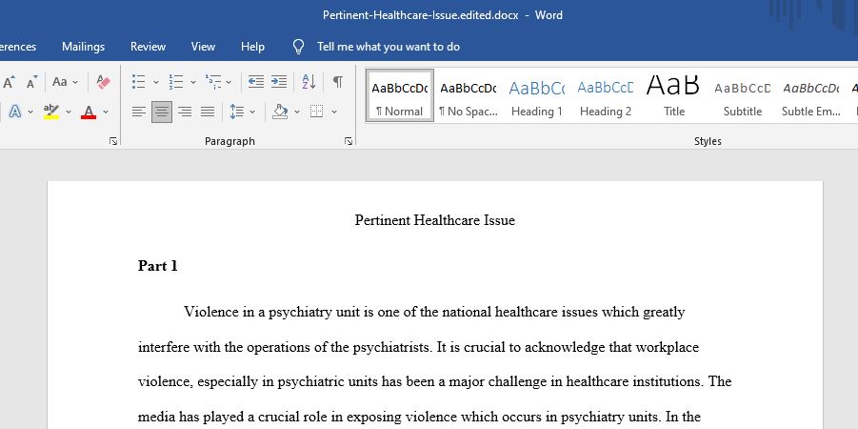Toggle show paragraph marks
This screenshot has width=858, height=429.
pyautogui.click(x=338, y=82)
